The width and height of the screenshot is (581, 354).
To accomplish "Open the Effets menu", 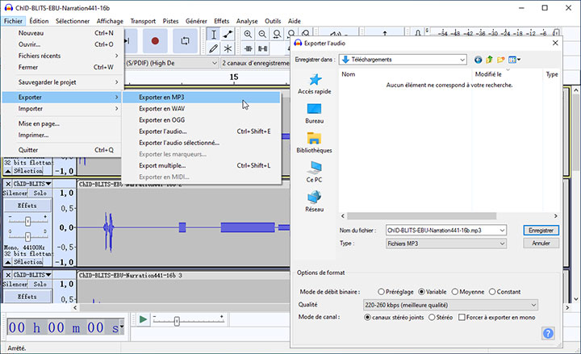I will point(222,20).
